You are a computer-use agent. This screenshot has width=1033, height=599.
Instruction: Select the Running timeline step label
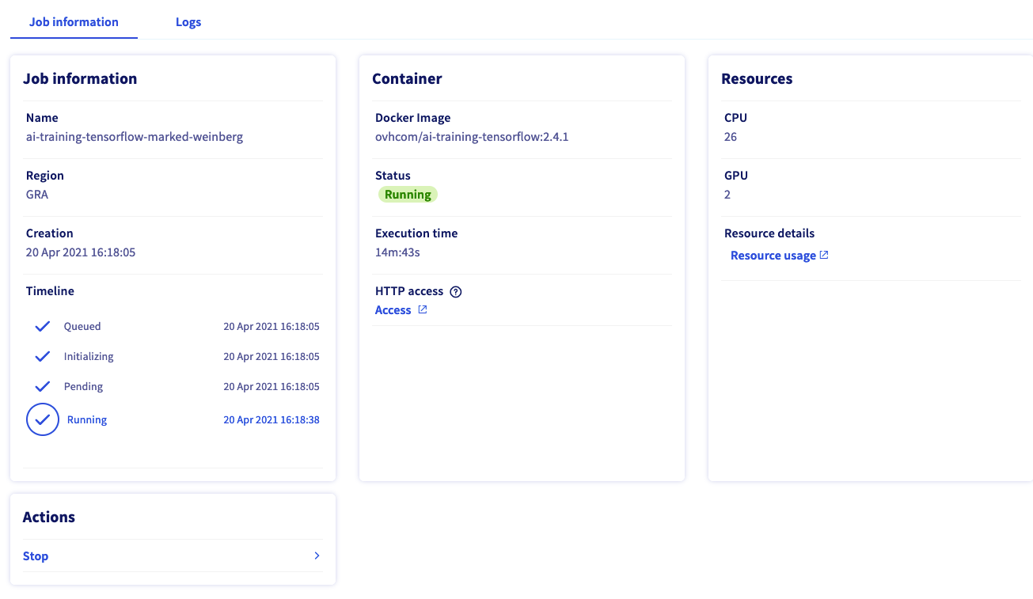87,420
